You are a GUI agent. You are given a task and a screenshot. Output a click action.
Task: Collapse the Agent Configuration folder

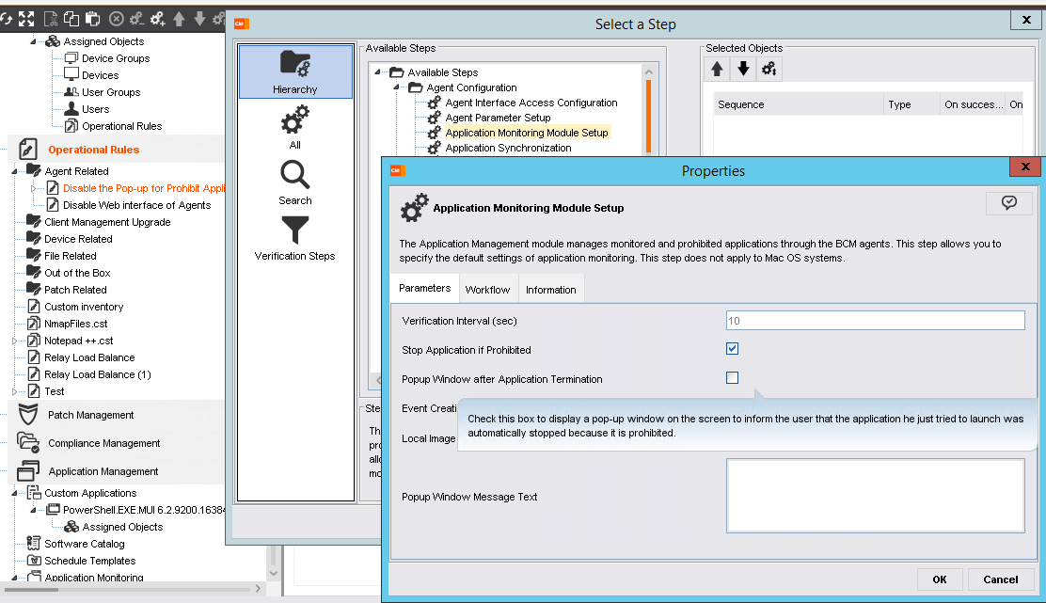coord(398,87)
